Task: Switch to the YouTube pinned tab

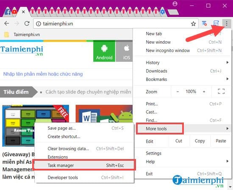Action: point(14,11)
